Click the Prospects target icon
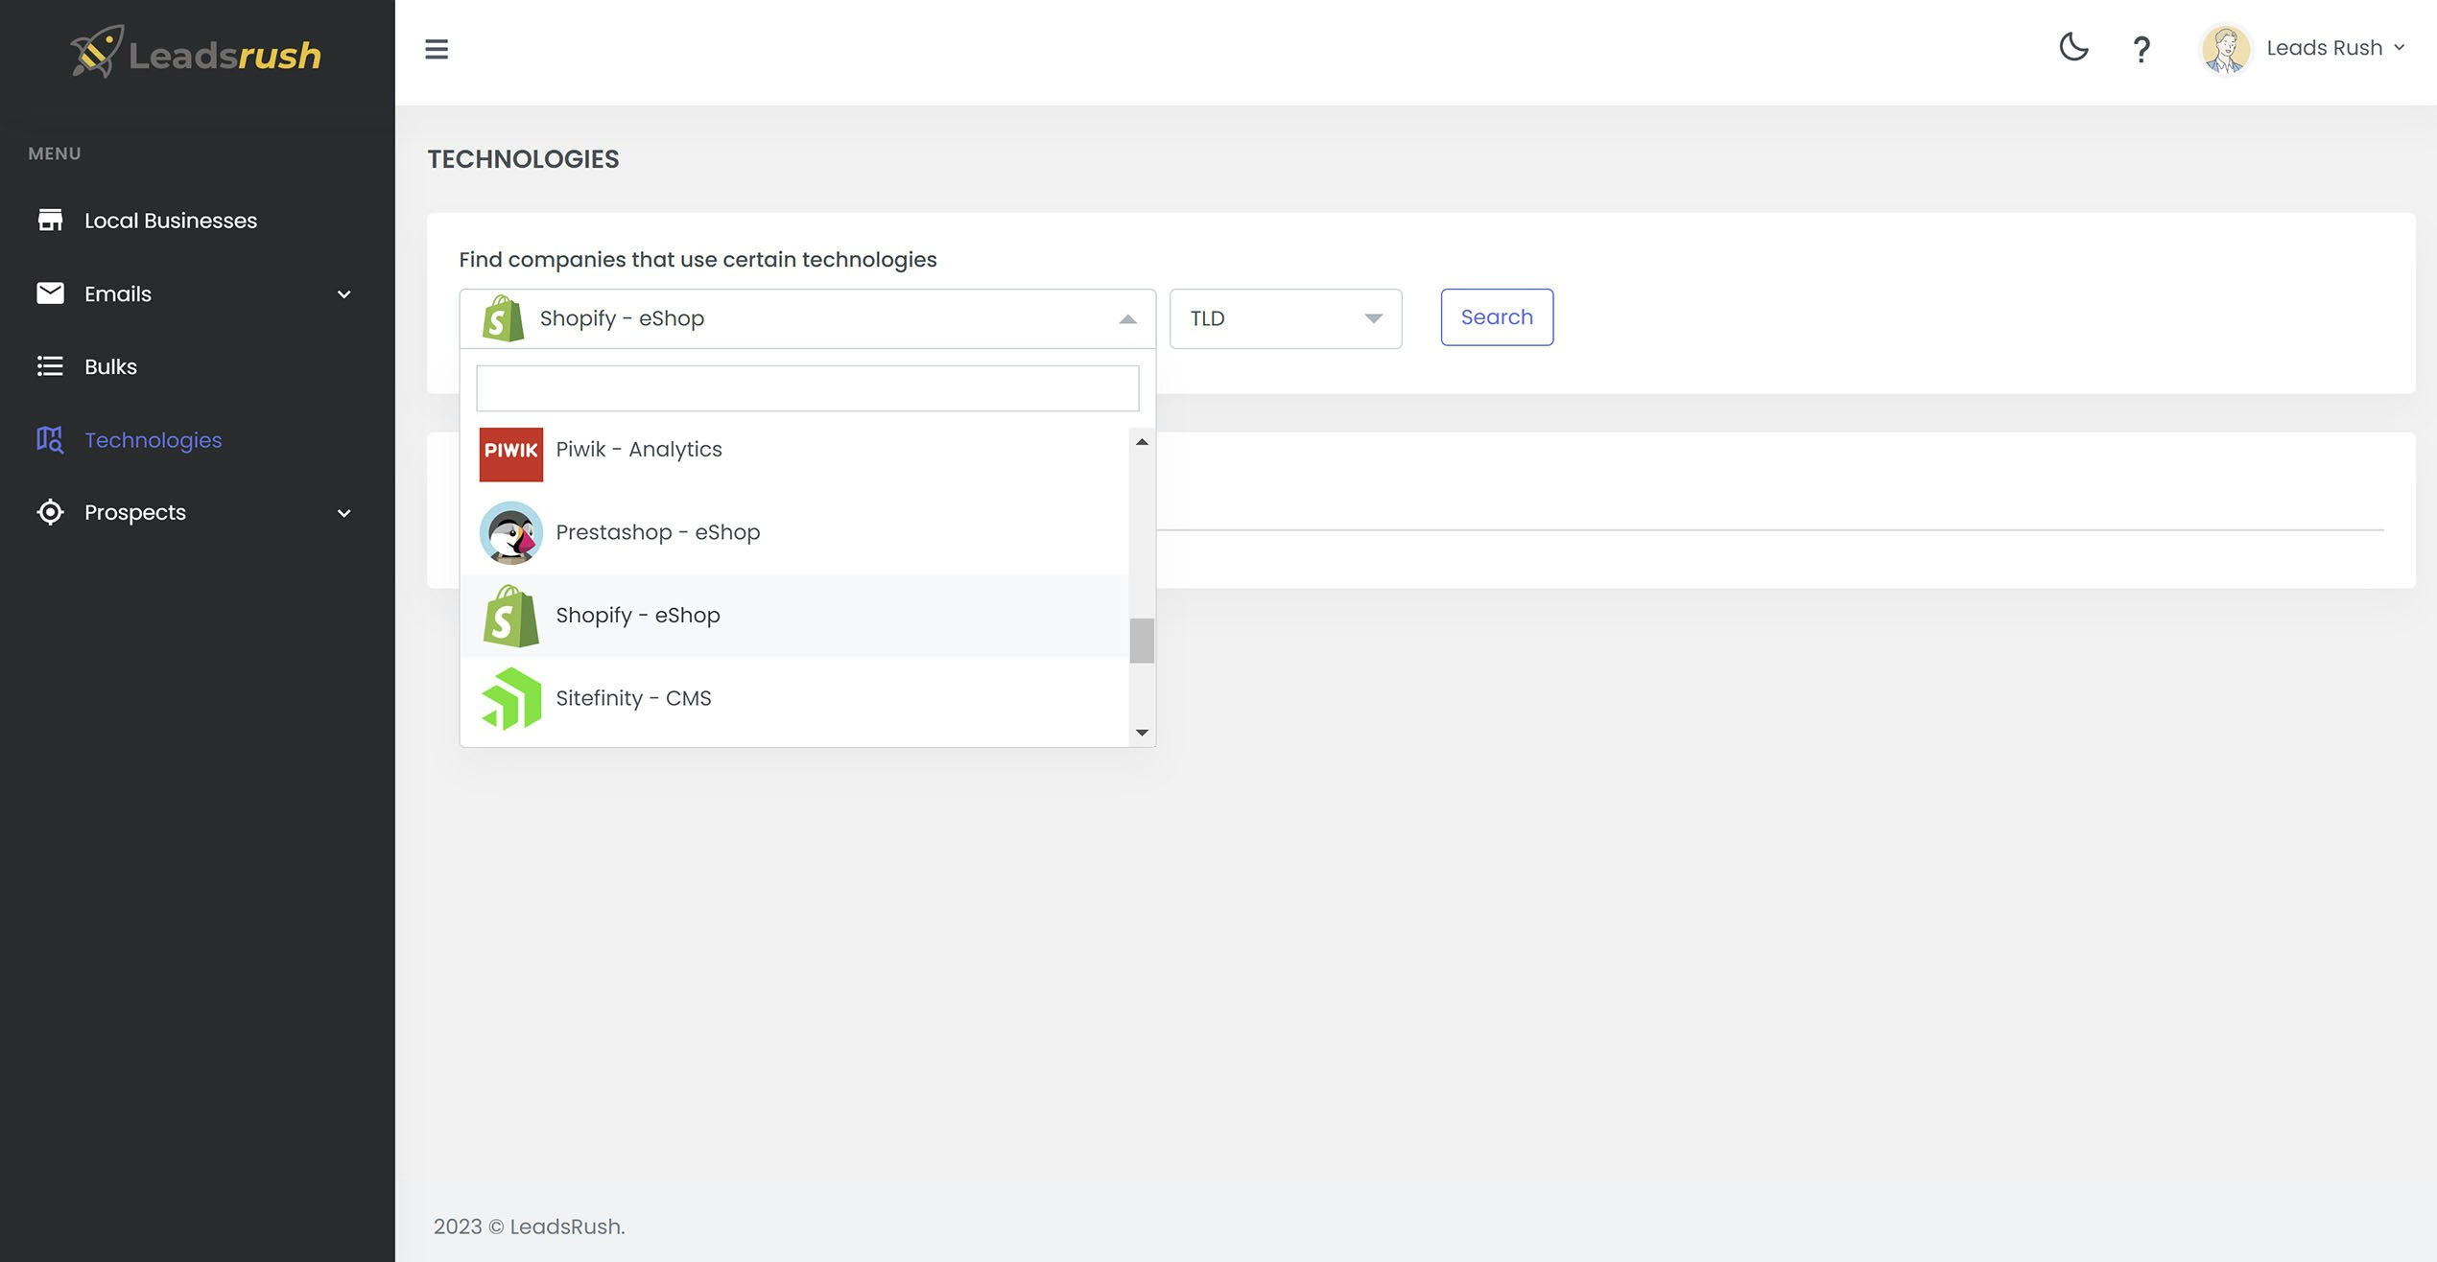Image resolution: width=2437 pixels, height=1262 pixels. click(50, 512)
